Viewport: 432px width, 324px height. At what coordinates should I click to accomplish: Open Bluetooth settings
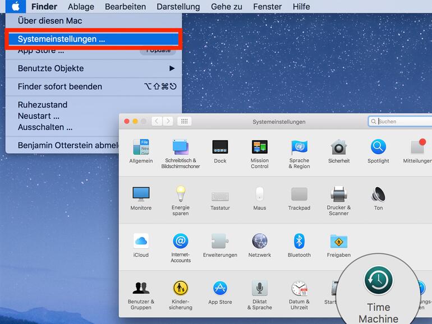click(299, 246)
